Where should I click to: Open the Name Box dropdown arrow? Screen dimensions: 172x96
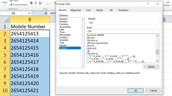(29, 13)
